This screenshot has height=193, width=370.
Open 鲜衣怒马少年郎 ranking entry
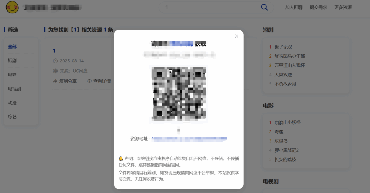tap(289, 56)
